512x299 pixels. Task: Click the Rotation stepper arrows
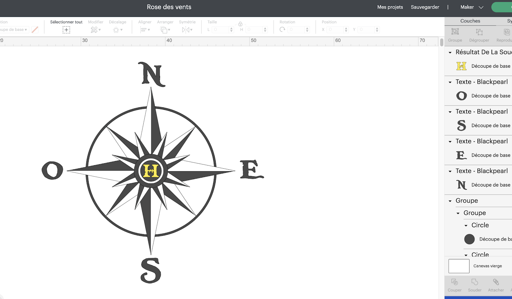[x=307, y=30]
